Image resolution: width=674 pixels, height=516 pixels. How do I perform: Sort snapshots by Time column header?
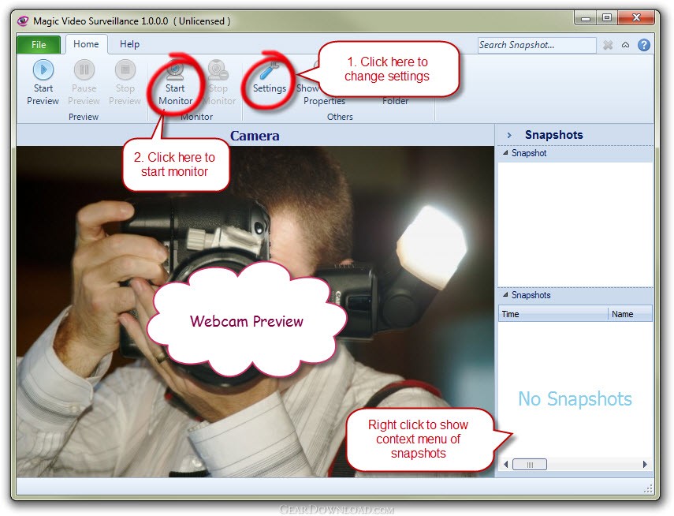click(553, 314)
